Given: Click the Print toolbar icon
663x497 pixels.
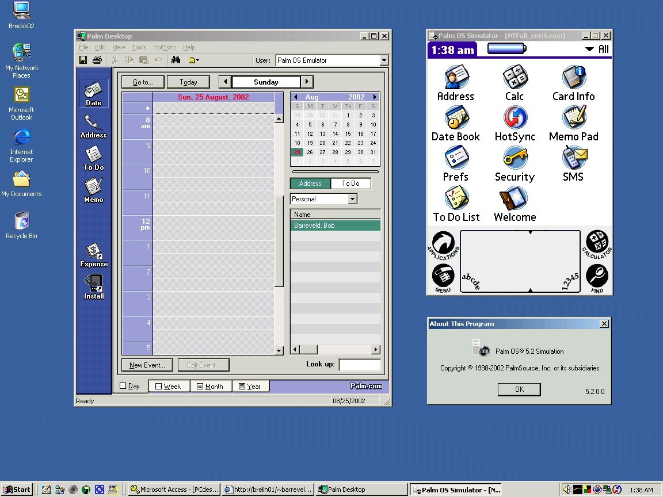Looking at the screenshot, I should [97, 60].
